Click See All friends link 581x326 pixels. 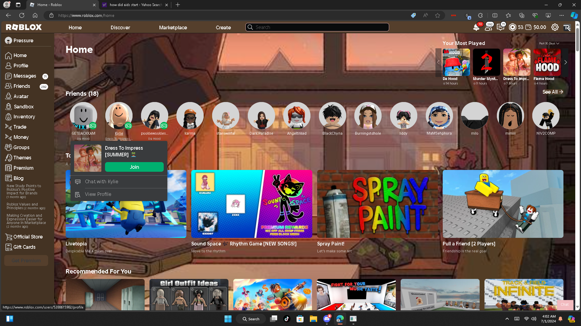[553, 92]
